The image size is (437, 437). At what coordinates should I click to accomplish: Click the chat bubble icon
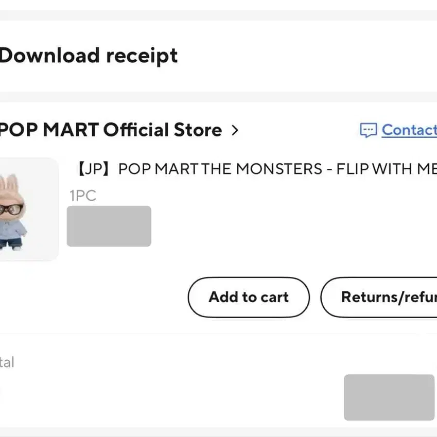(x=368, y=131)
